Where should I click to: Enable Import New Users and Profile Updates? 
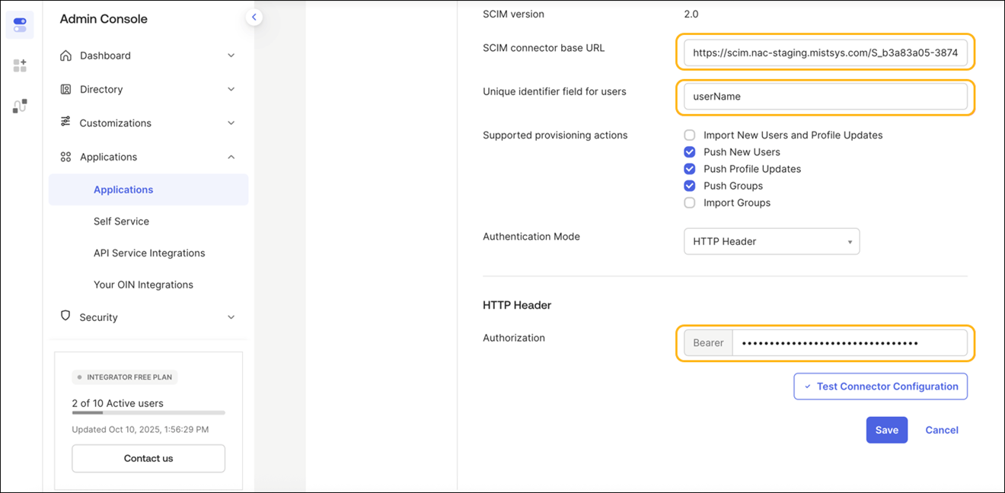pos(690,135)
